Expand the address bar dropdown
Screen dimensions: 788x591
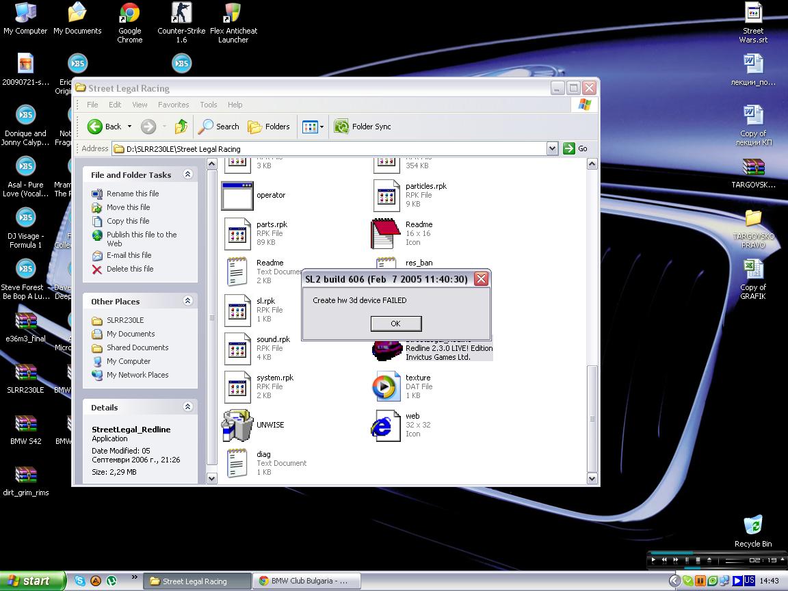(552, 148)
